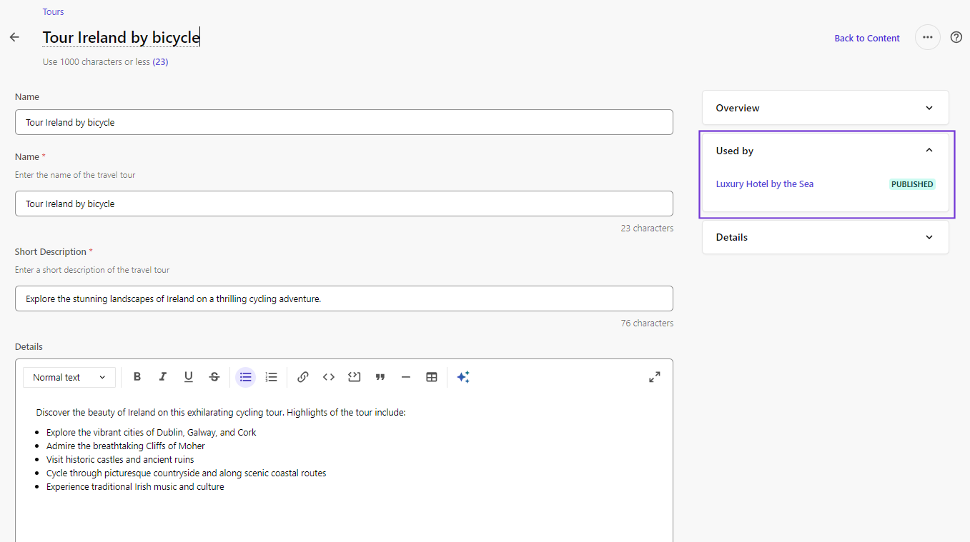Insert a code block

click(x=355, y=377)
